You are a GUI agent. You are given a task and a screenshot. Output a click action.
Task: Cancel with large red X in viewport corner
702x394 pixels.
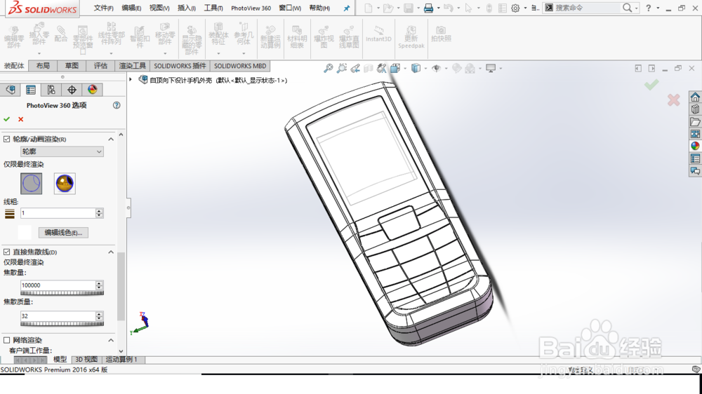point(673,100)
